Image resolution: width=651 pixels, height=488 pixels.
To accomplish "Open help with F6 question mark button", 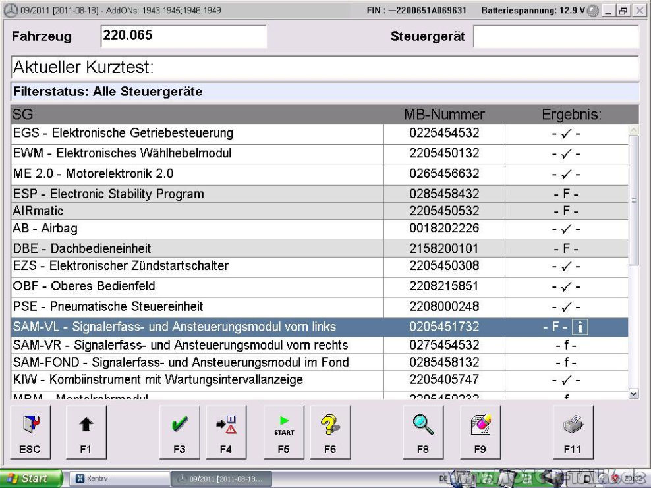I will coord(330,432).
